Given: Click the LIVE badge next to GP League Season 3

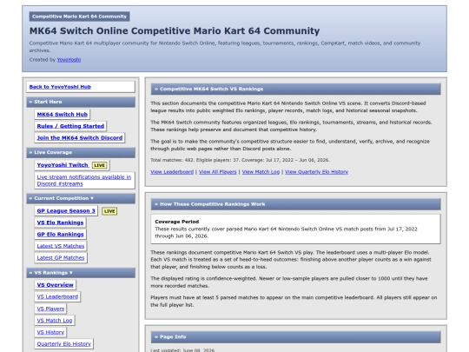Looking at the screenshot, I should click(x=109, y=211).
